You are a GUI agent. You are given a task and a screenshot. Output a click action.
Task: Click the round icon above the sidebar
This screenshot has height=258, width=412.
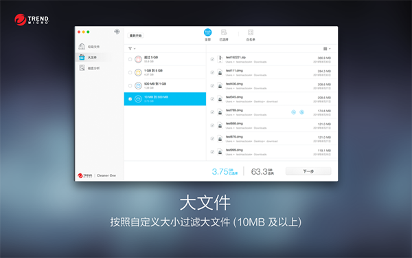tap(117, 32)
